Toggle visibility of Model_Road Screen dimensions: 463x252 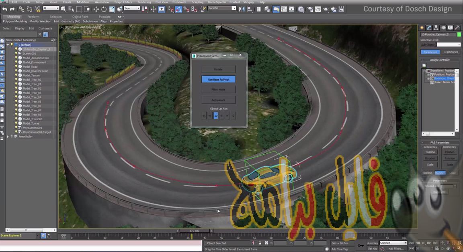pos(16,67)
